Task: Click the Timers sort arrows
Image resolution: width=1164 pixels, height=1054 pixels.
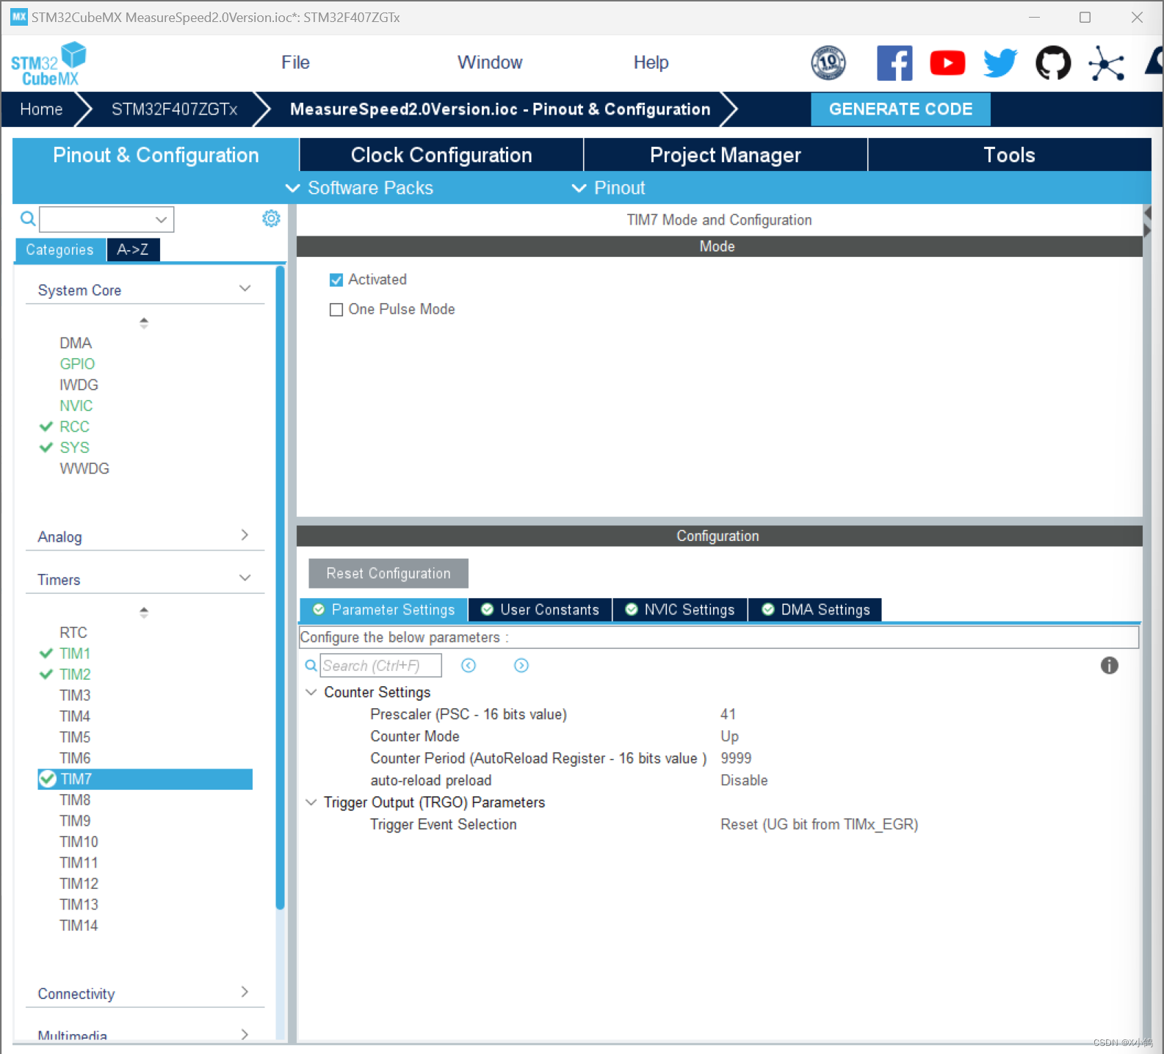Action: [144, 612]
